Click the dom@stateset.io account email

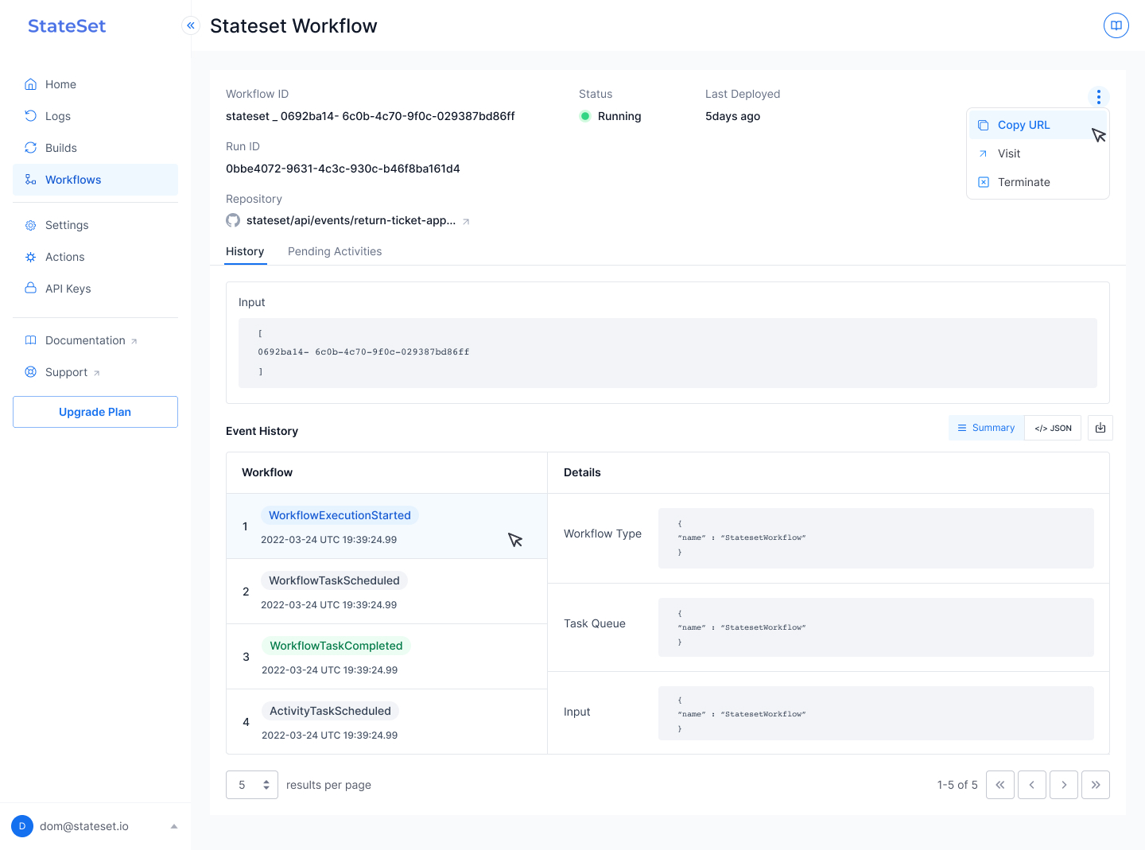[x=84, y=826]
